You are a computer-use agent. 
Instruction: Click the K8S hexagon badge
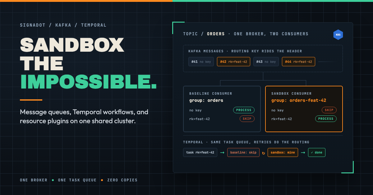[338, 35]
